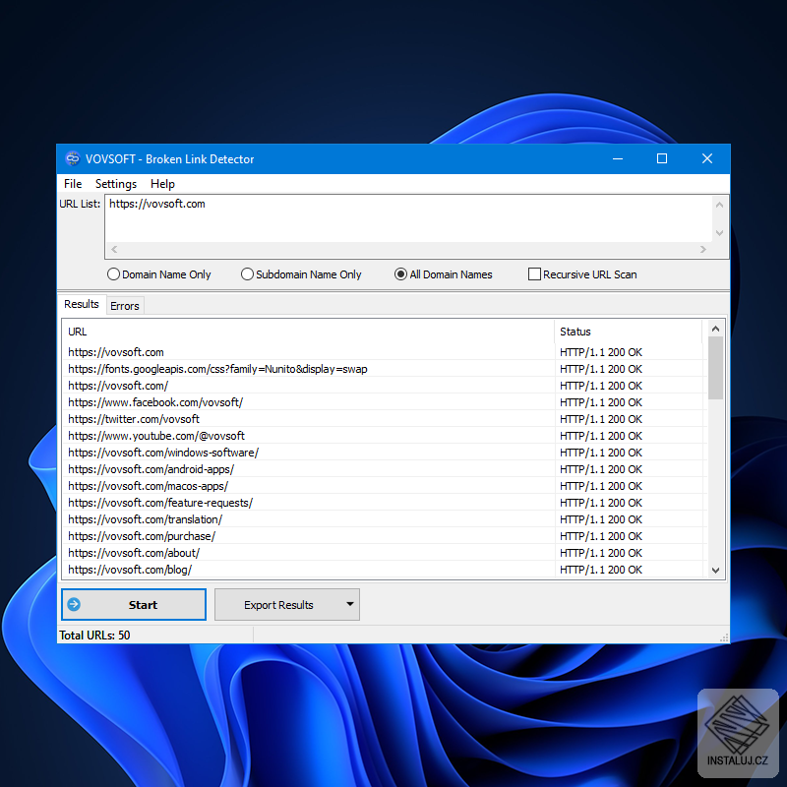This screenshot has height=787, width=787.
Task: Switch to the Results tab
Action: (82, 304)
